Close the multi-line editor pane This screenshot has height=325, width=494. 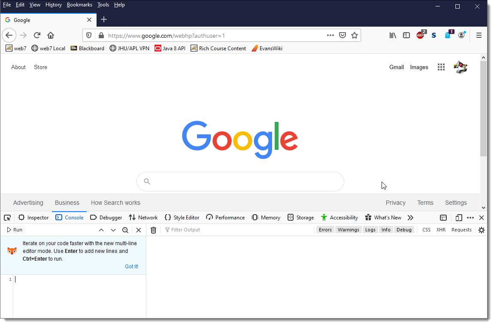139,230
